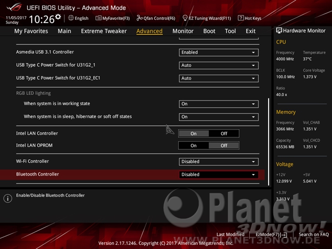Switch to Main tab
The height and width of the screenshot is (249, 332).
coord(64,31)
